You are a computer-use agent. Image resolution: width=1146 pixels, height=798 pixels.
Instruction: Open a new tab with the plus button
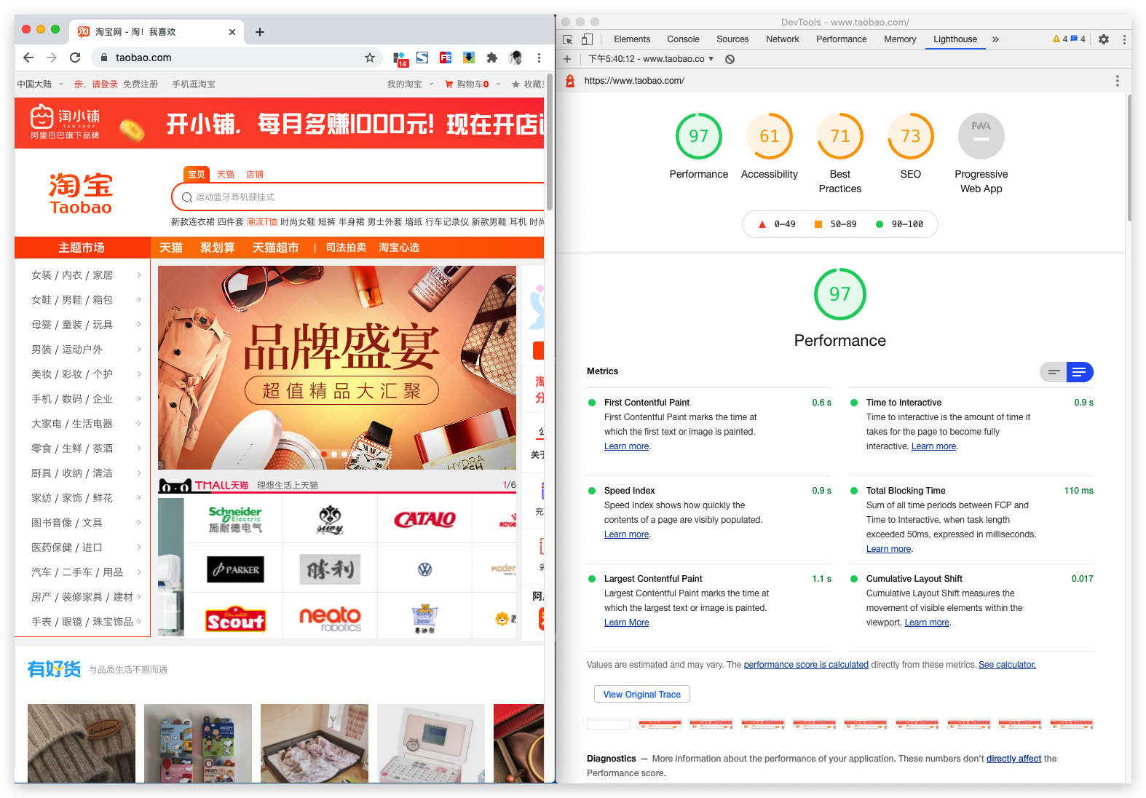(x=260, y=32)
